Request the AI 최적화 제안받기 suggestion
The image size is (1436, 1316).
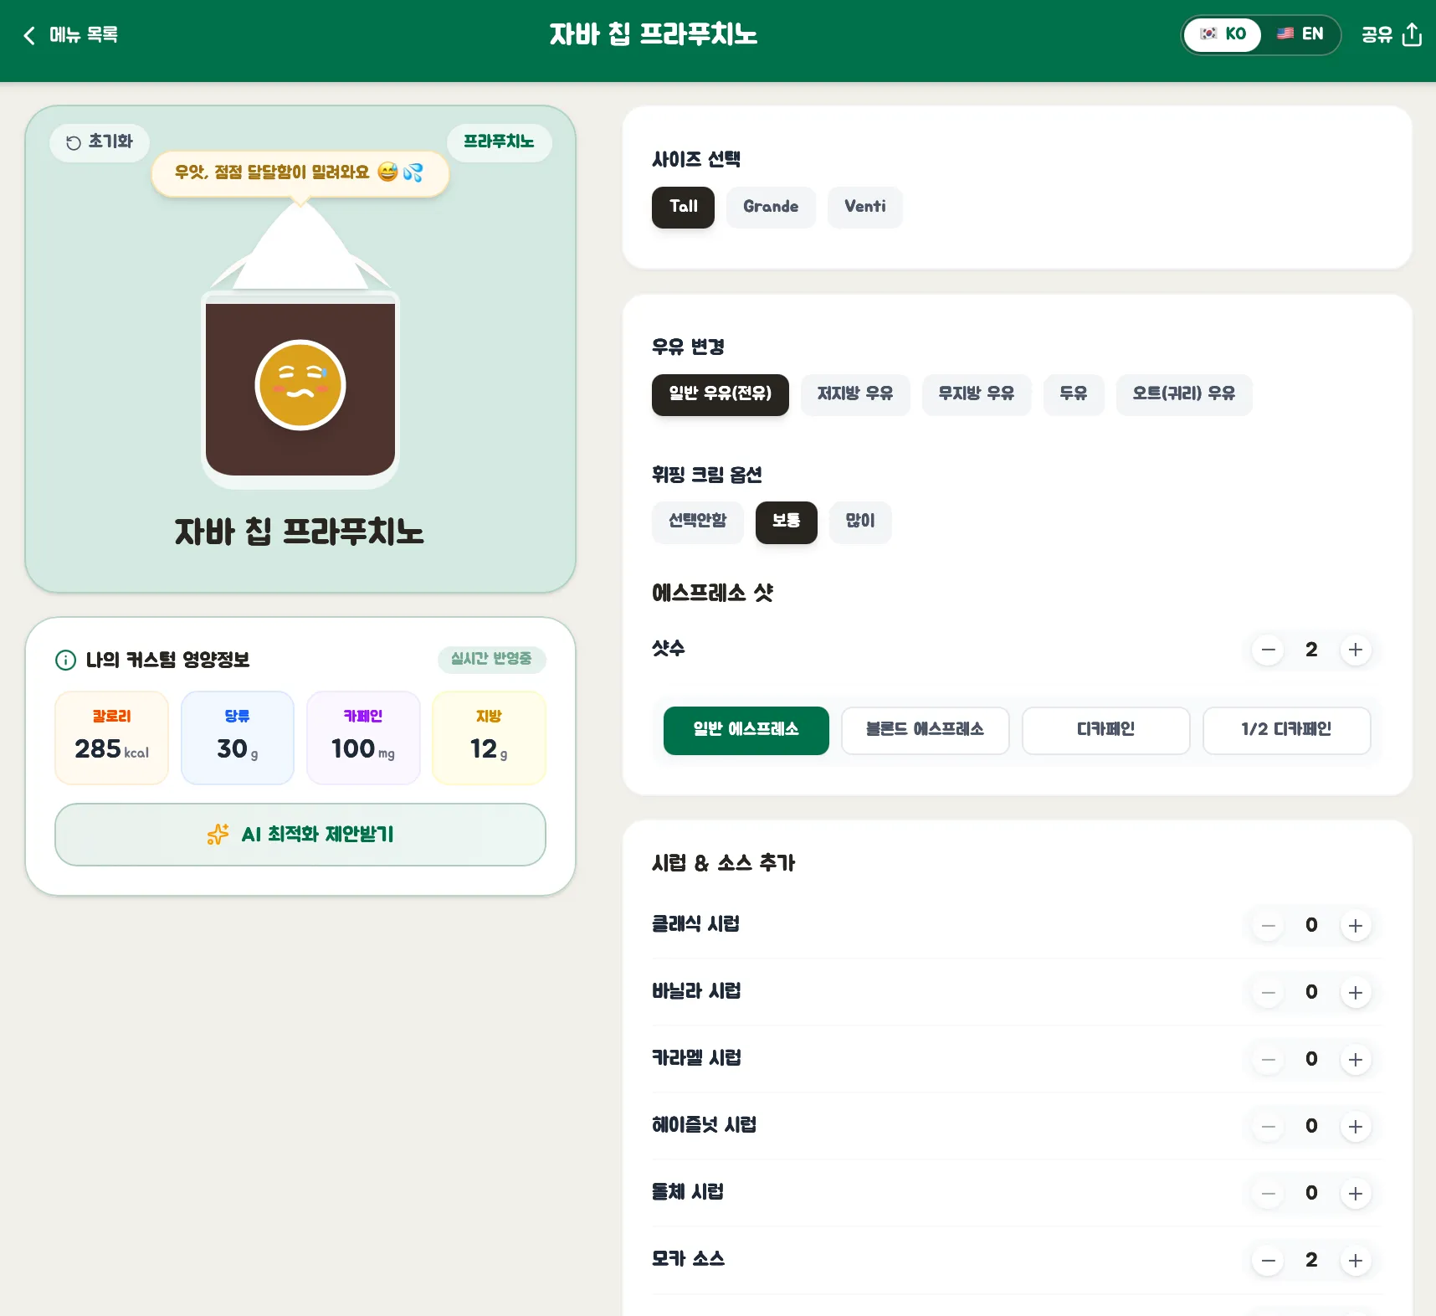point(300,835)
